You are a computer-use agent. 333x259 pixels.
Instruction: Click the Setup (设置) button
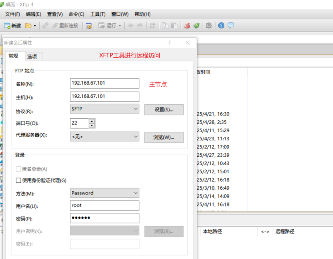click(164, 109)
